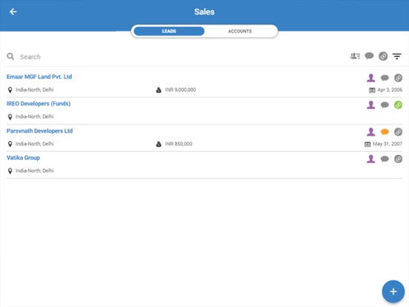Click India-North, Delhi under Parsvnath Developers
409x307 pixels.
[x=34, y=144]
